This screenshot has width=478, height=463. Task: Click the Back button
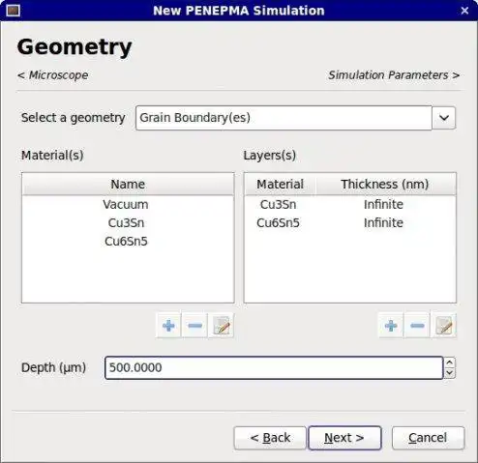tap(270, 438)
